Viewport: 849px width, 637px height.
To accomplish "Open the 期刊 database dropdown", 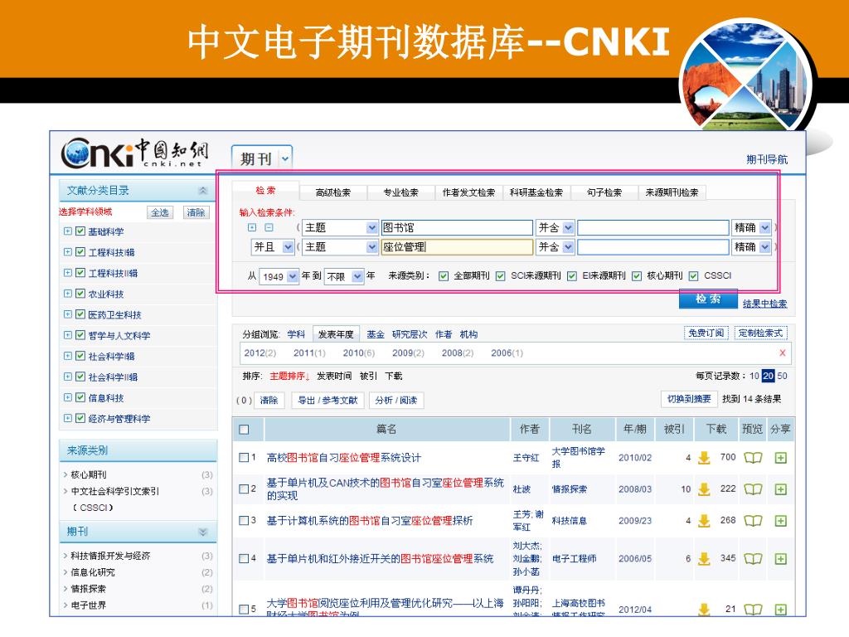I will coord(285,158).
